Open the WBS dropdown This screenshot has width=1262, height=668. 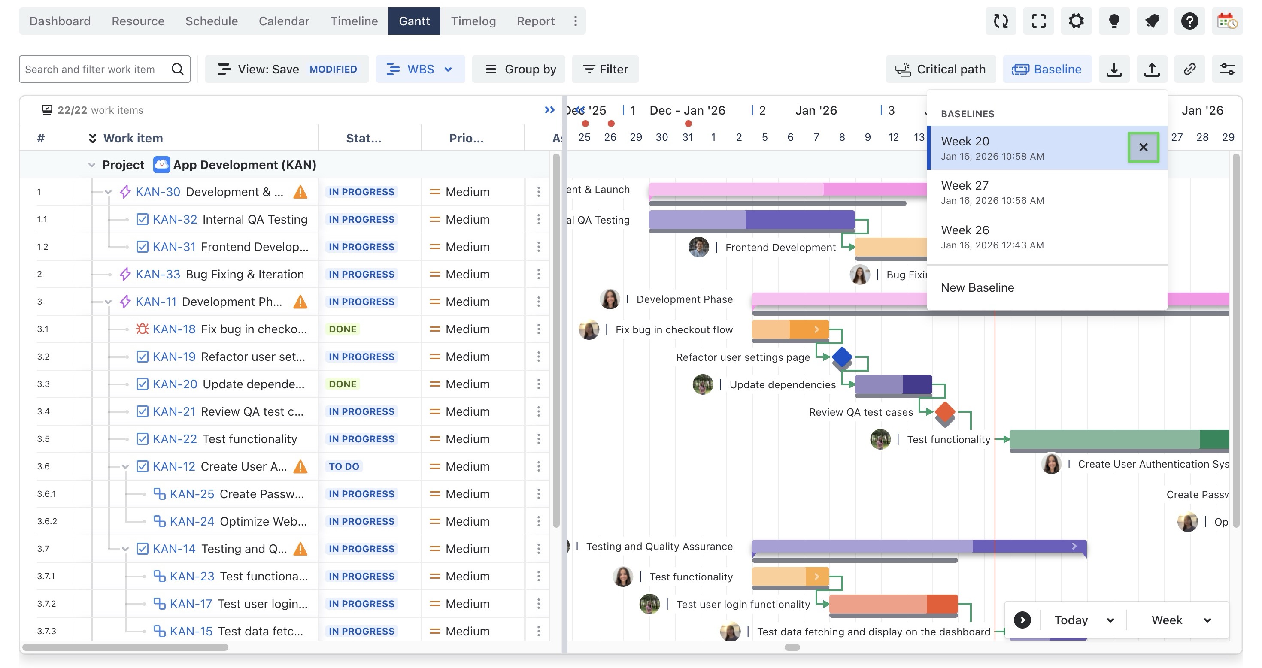[420, 69]
